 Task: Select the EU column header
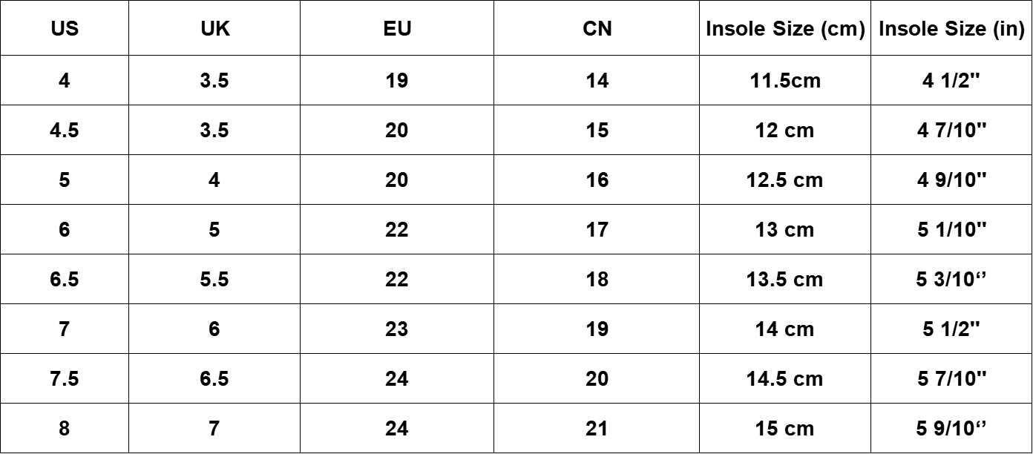pyautogui.click(x=397, y=30)
